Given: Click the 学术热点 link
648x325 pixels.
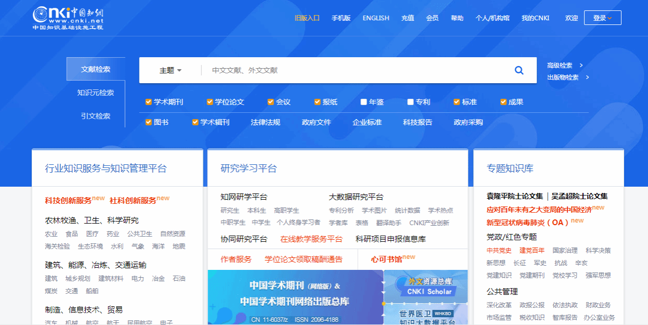Looking at the screenshot, I should point(440,211).
